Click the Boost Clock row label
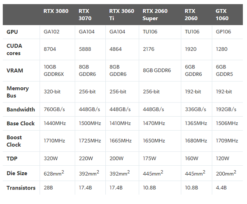This screenshot has height=204, width=247. [14, 141]
